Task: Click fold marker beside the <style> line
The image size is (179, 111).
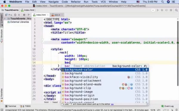Action: coord(42,49)
